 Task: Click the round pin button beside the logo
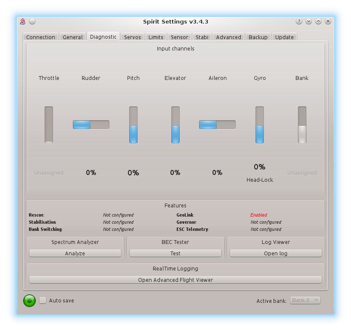32,21
